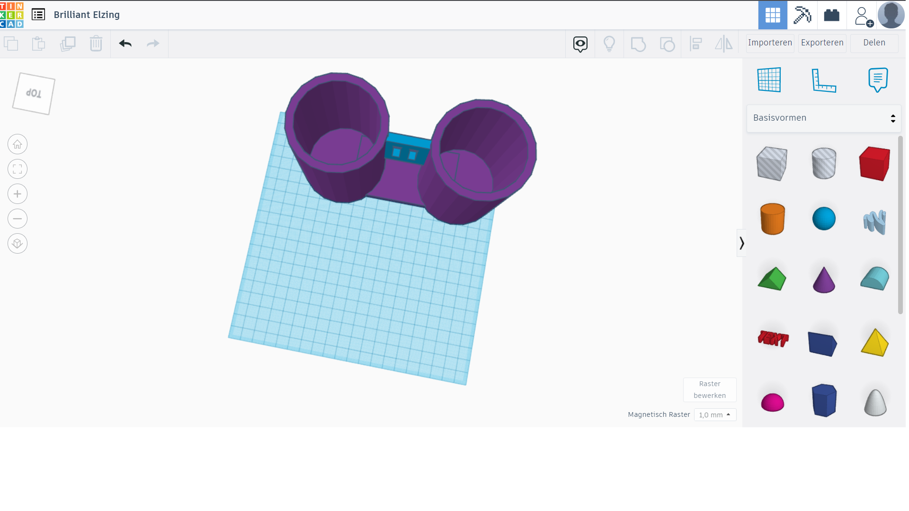Toggle the what's-new eye speech bubble
Viewport: 909px width, 511px height.
[580, 44]
